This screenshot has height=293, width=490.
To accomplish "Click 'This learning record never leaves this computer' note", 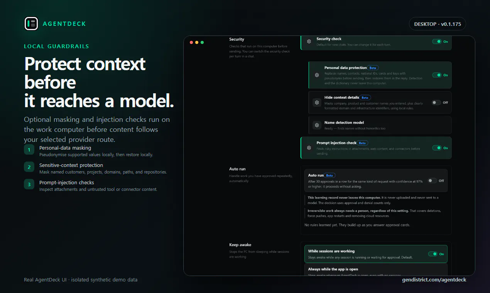I will [x=373, y=200].
